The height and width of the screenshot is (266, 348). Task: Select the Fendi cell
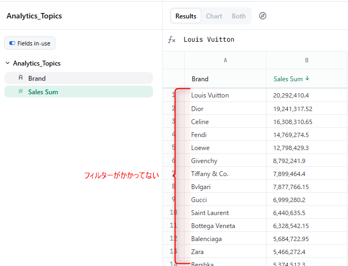tap(225, 135)
